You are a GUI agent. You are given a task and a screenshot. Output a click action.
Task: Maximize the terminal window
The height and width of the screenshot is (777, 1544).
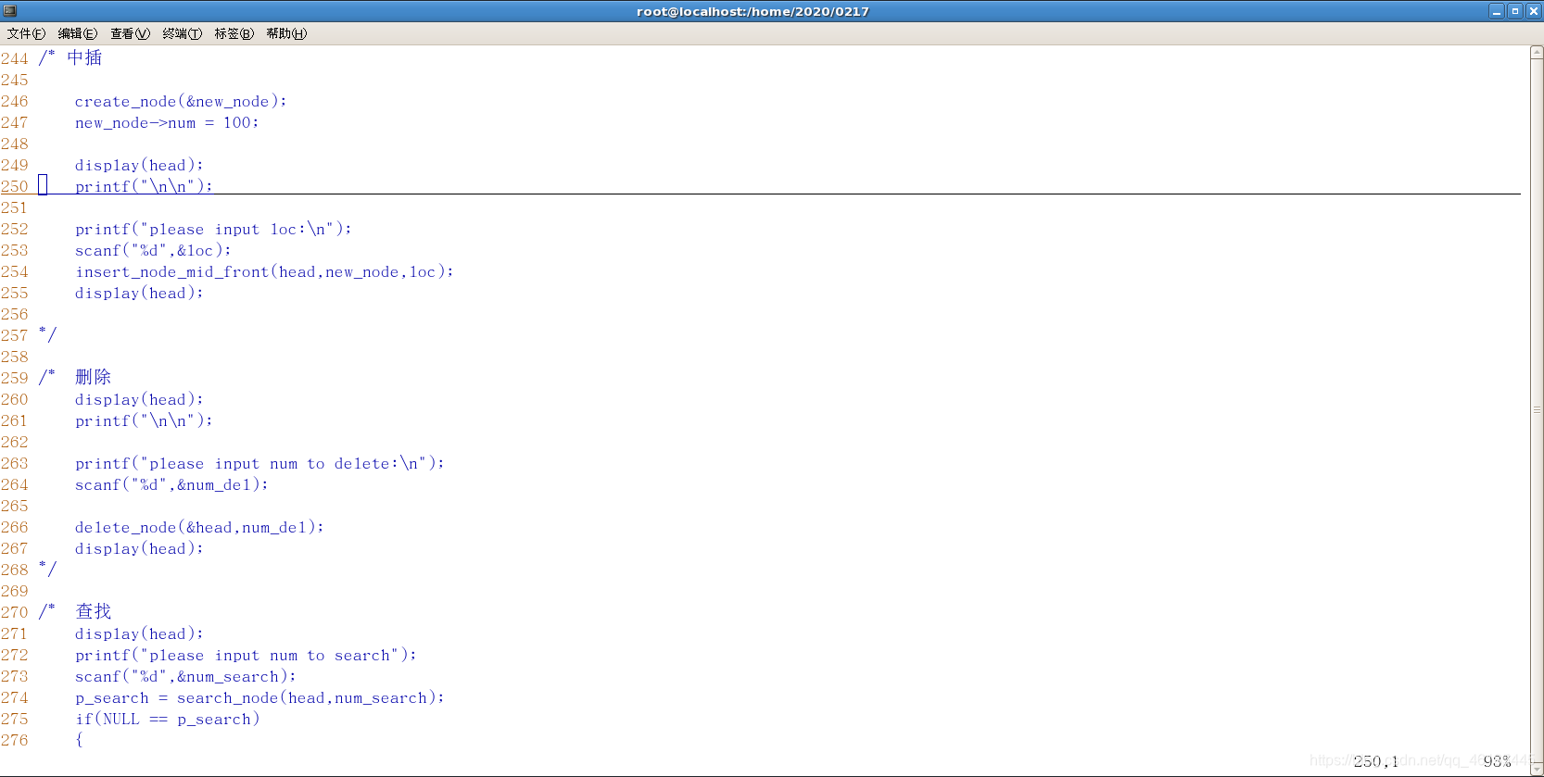tap(1515, 11)
